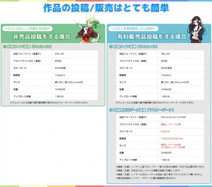Click the last footnote about 著作権譲渡
This screenshot has height=187, width=212.
(x=146, y=178)
